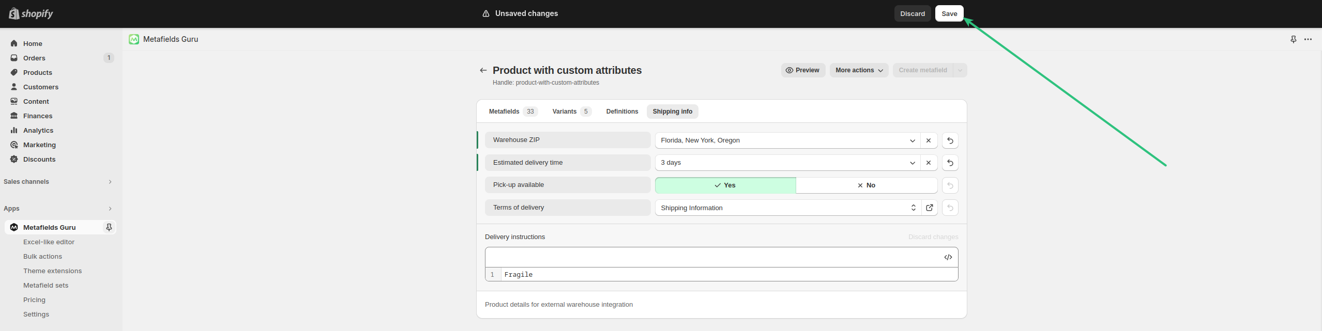Click the Analytics bar chart icon
1322x331 pixels.
pyautogui.click(x=14, y=130)
